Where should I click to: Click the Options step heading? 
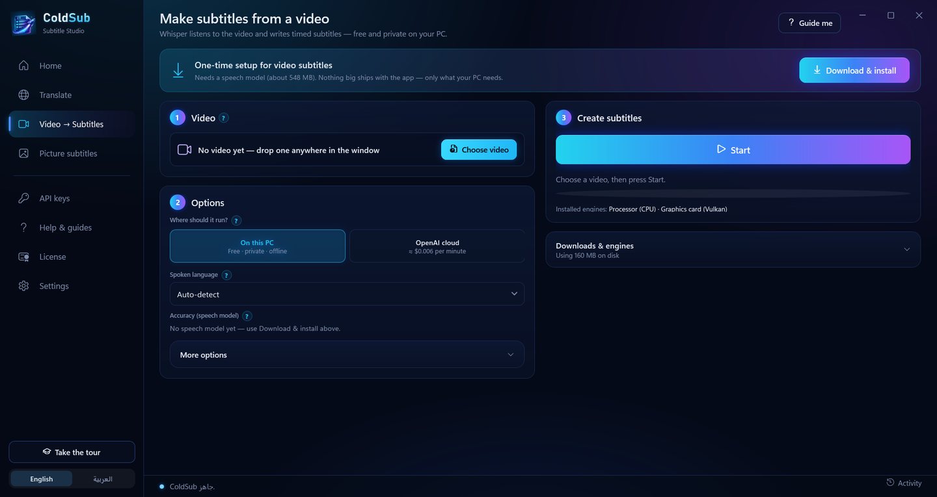tap(208, 203)
